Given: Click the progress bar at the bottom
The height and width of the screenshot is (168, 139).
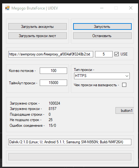Looking at the screenshot, I should (x=70, y=157).
